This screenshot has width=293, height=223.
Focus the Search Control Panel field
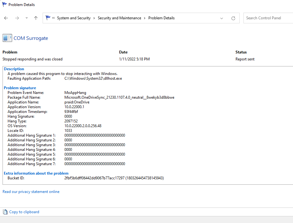coord(268,18)
